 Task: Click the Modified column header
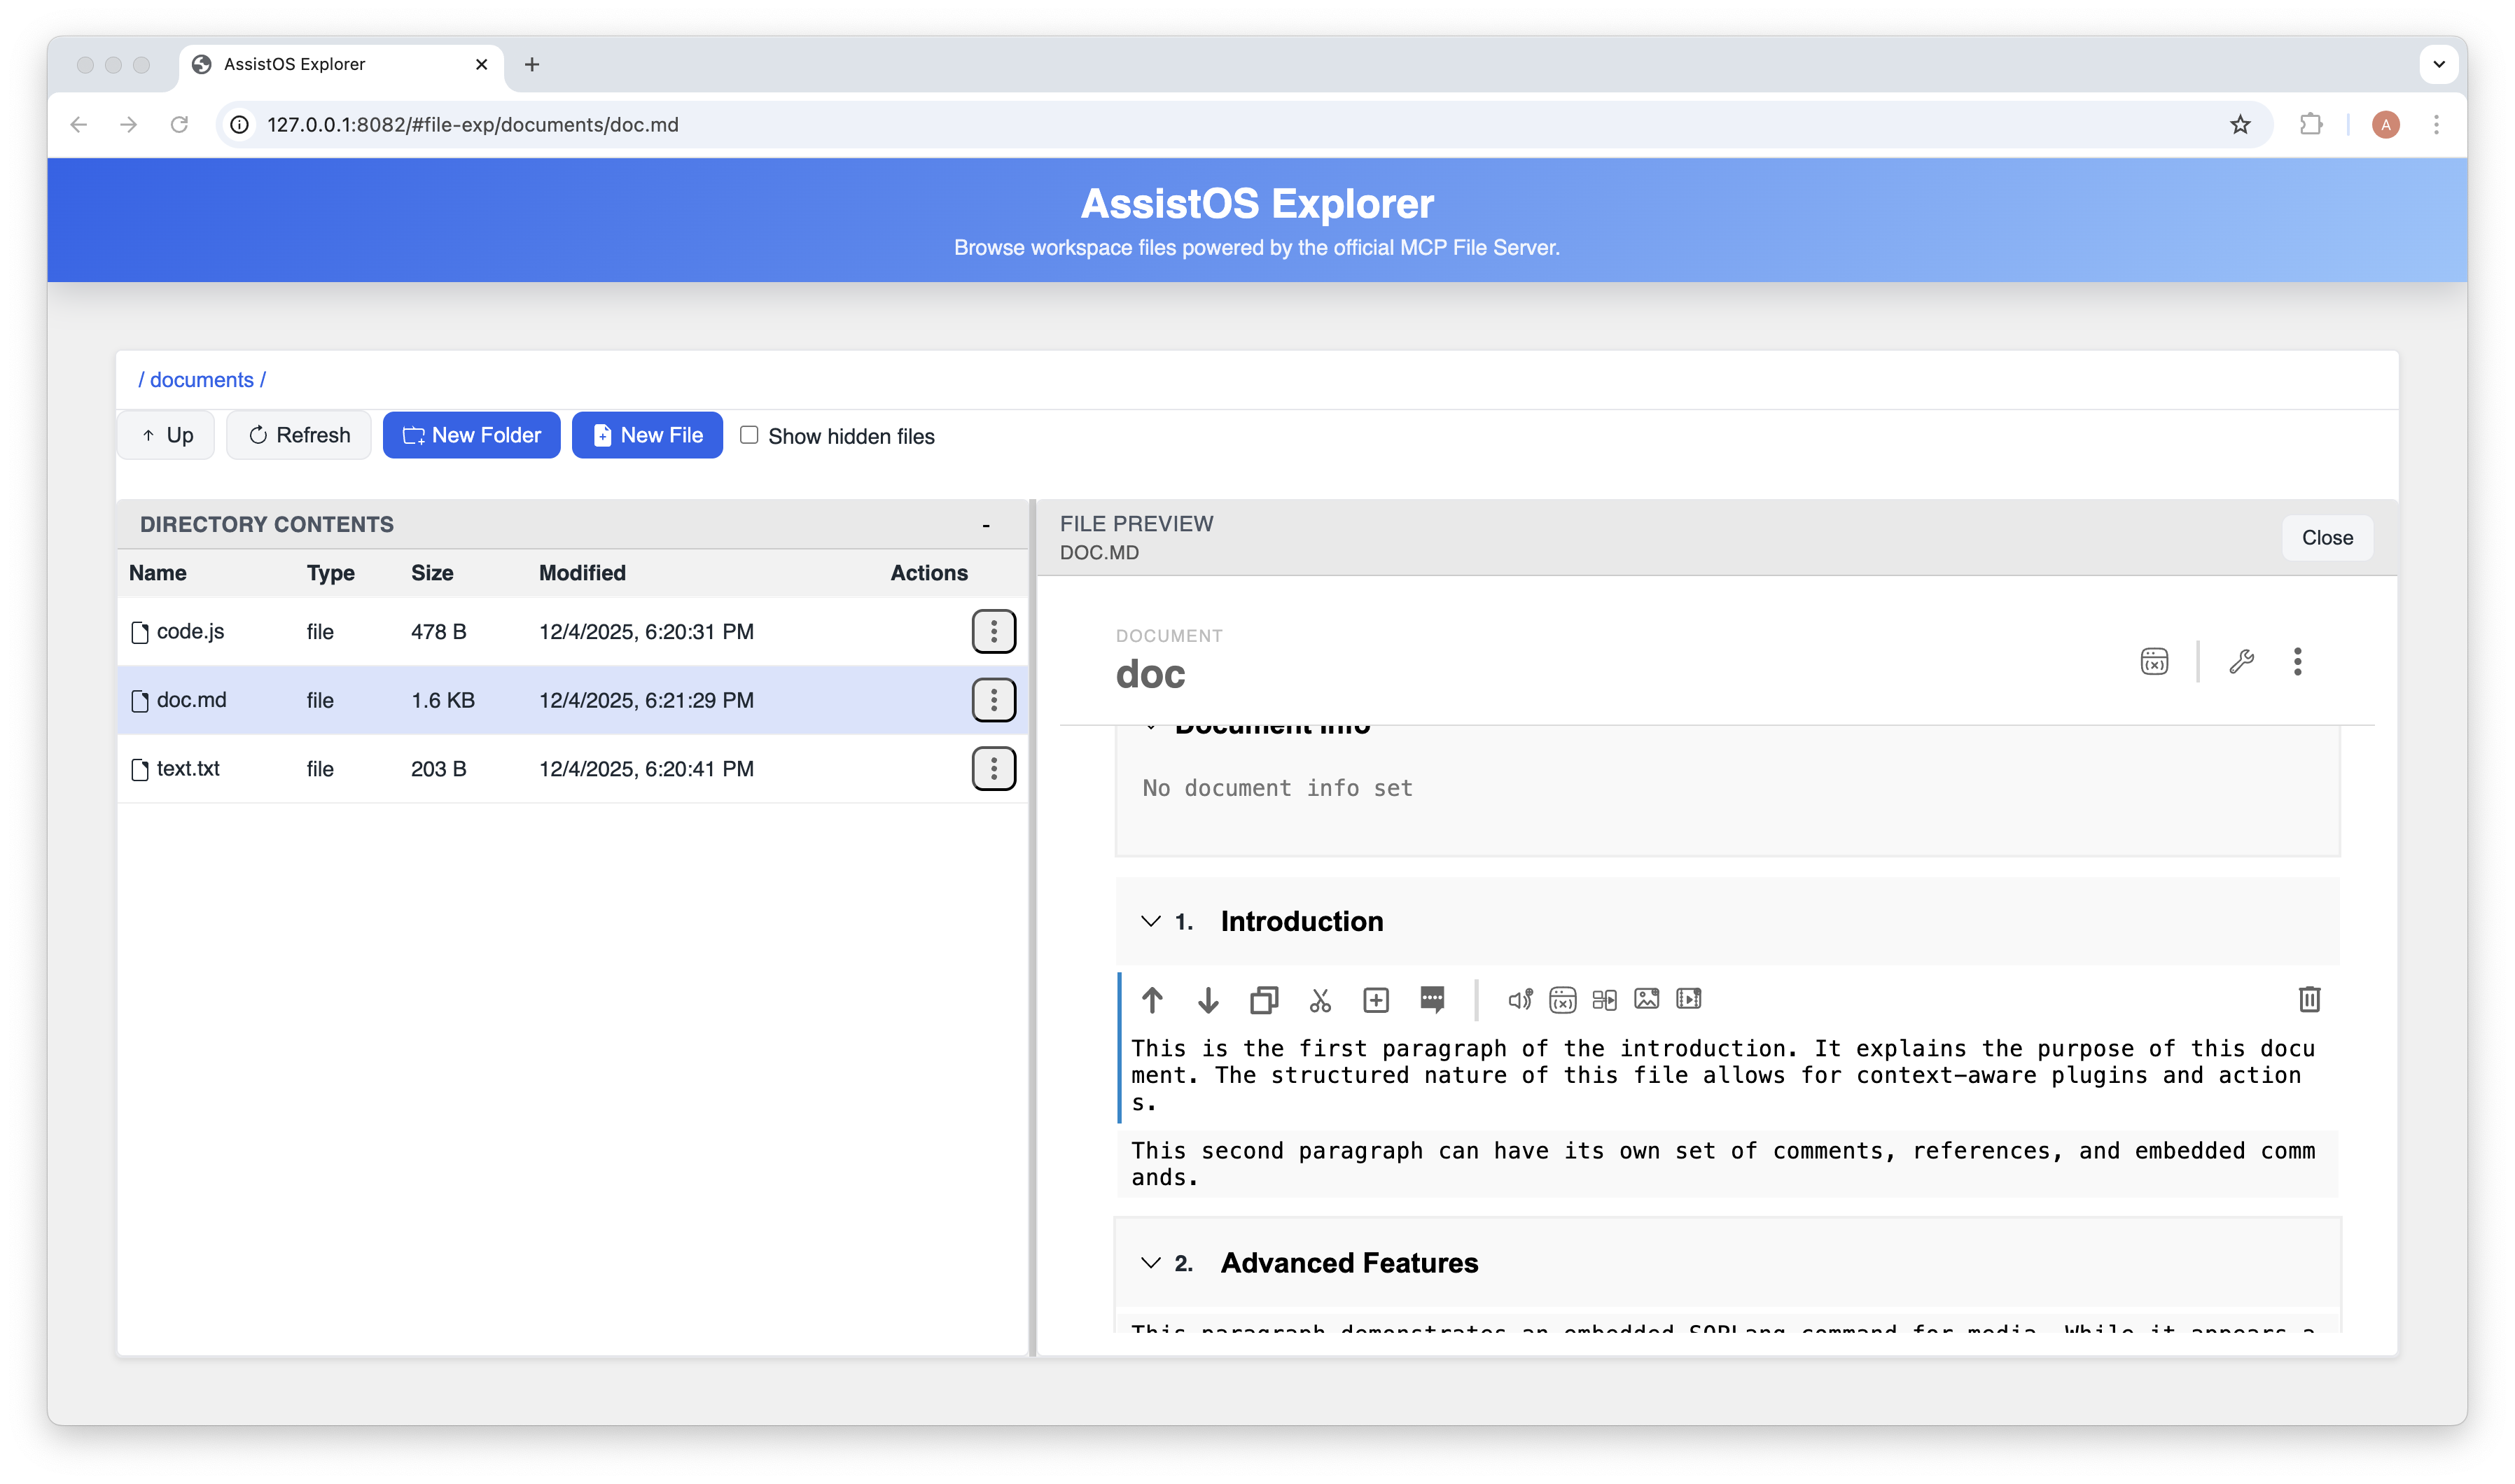[582, 573]
